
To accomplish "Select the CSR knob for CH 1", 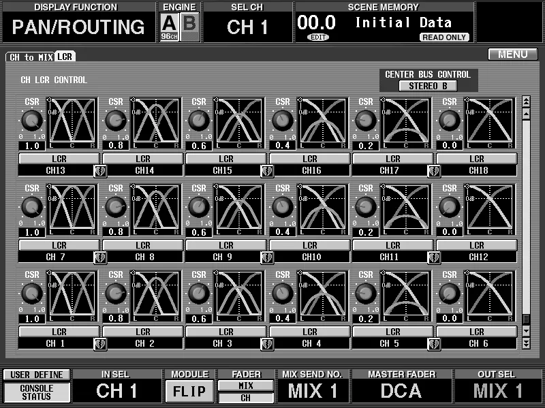I will click(x=32, y=294).
